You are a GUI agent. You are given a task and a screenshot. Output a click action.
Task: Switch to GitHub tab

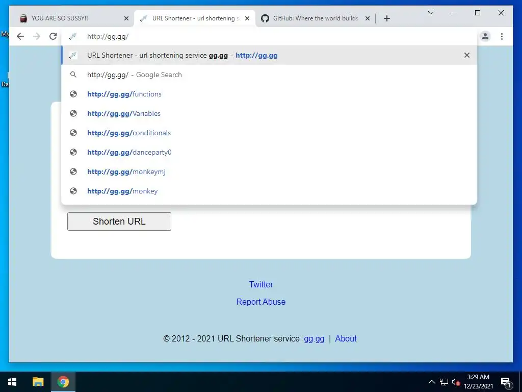[x=315, y=18]
